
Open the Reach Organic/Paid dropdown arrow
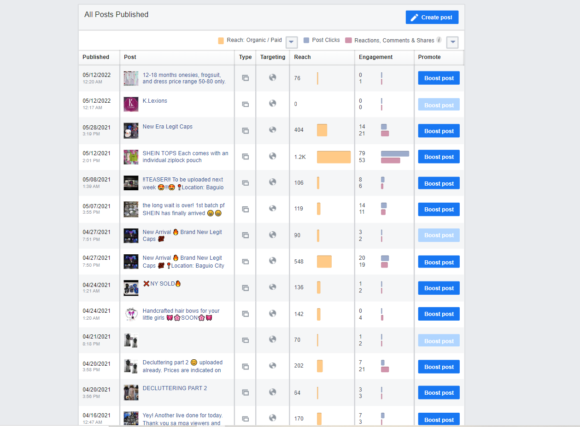click(x=292, y=42)
